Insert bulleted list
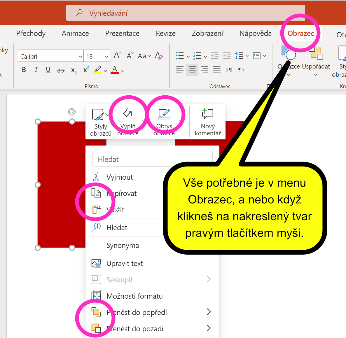 coord(180,55)
